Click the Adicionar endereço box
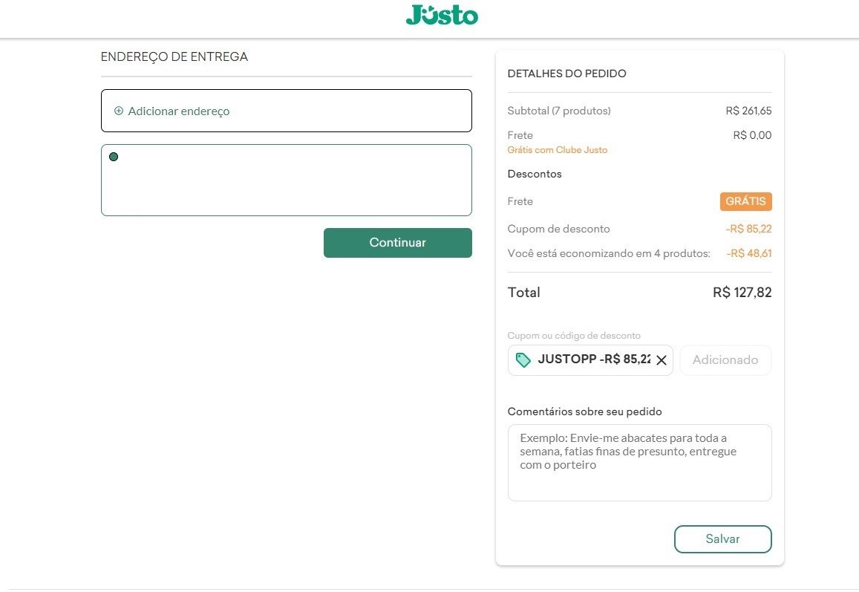 [x=287, y=111]
